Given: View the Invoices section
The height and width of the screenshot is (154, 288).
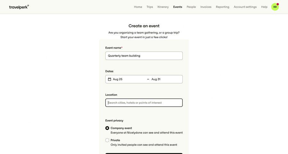Looking at the screenshot, I should [x=206, y=7].
